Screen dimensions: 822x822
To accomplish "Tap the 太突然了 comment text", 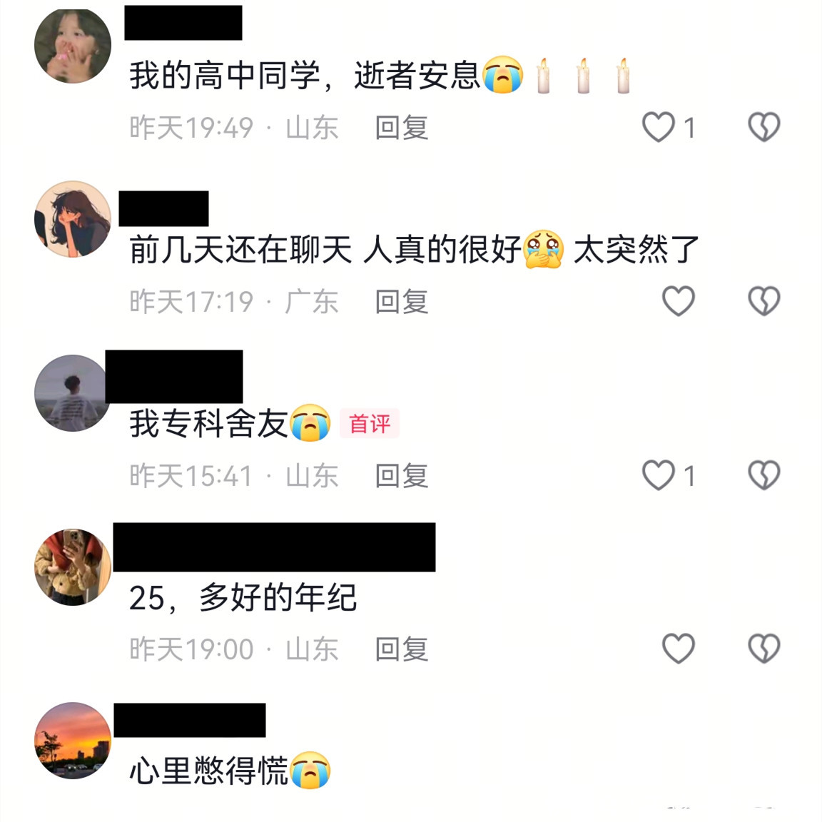I will (636, 249).
